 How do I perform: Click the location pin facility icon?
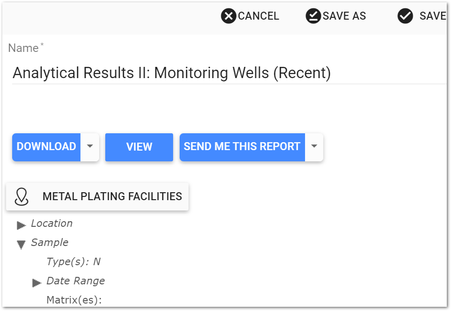click(x=22, y=197)
